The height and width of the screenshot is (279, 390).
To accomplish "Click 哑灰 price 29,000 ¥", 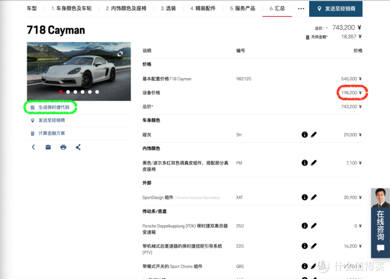I will [x=353, y=135].
